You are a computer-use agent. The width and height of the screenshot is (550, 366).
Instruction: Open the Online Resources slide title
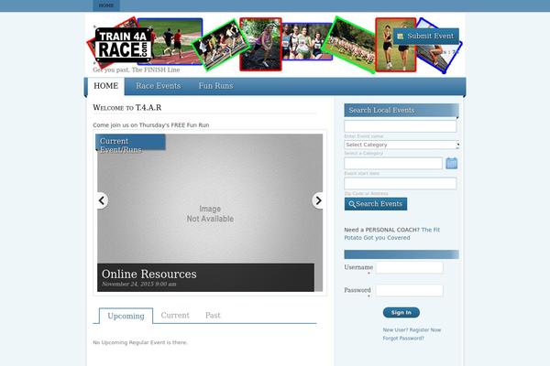click(x=149, y=274)
